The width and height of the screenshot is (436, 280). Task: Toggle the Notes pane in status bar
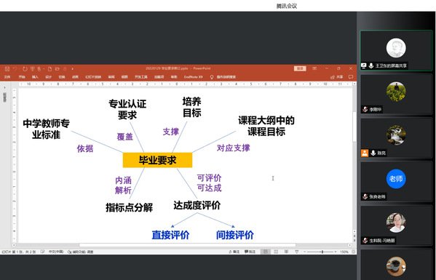point(234,252)
